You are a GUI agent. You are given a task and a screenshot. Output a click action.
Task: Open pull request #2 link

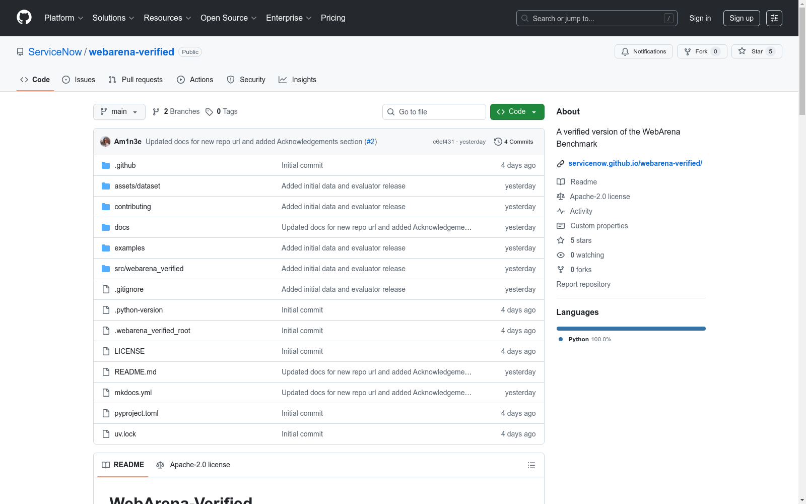coord(371,142)
